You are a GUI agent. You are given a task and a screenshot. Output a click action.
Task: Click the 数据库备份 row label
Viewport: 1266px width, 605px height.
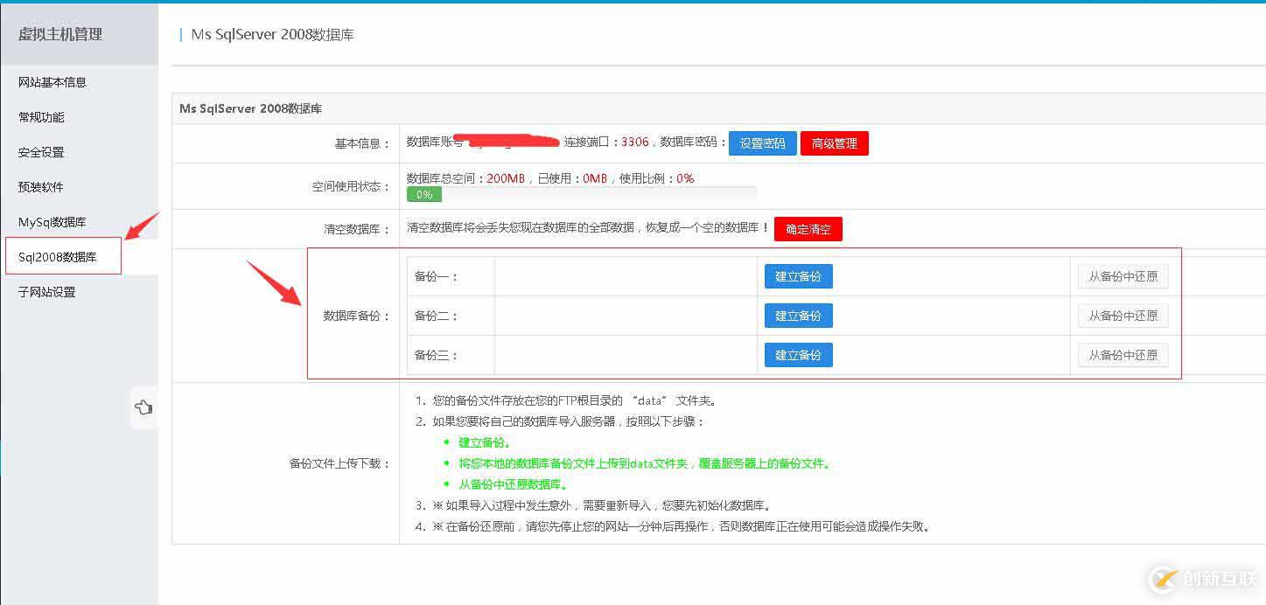click(x=357, y=316)
